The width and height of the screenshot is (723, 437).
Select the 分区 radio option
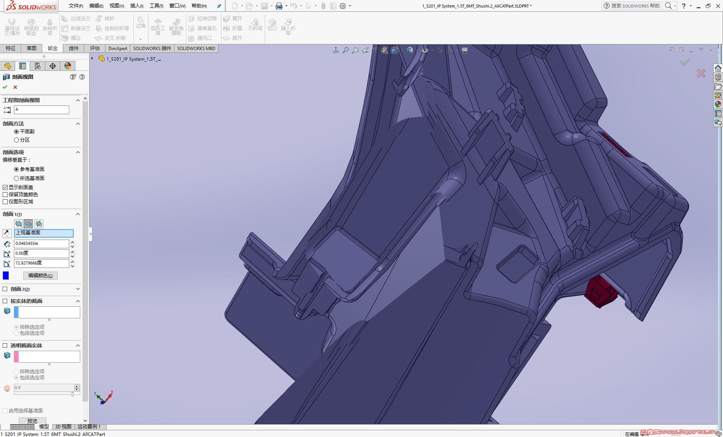pyautogui.click(x=17, y=140)
